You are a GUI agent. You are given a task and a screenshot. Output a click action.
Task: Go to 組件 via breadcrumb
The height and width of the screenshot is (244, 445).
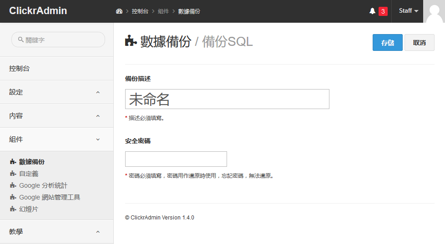tap(163, 11)
